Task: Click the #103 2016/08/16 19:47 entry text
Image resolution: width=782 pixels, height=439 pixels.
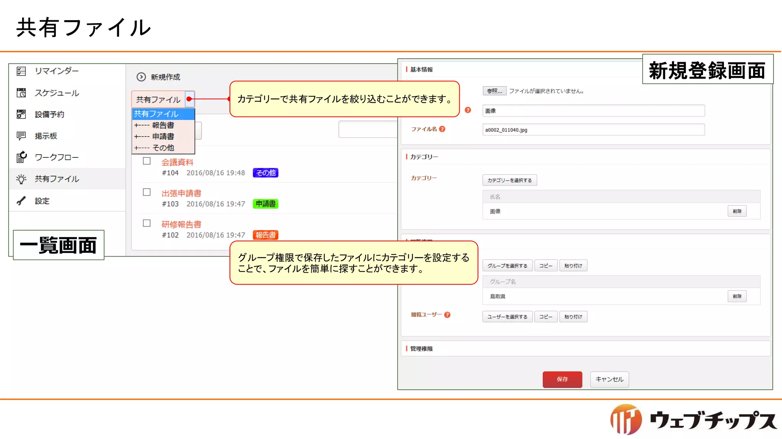Action: (x=204, y=204)
